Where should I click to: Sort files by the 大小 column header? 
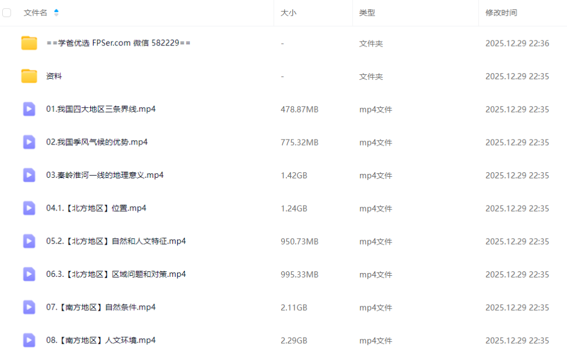[x=288, y=12]
